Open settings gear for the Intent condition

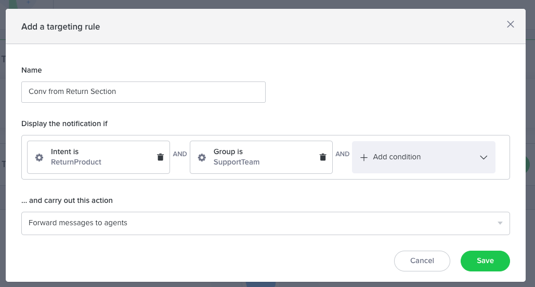point(39,157)
